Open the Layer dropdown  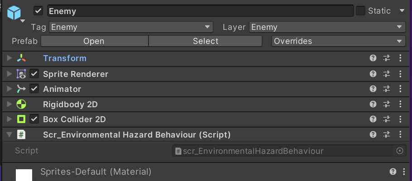click(327, 27)
